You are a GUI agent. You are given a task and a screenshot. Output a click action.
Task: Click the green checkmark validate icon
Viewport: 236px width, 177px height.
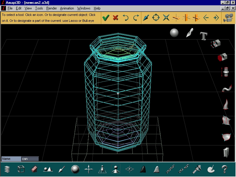(x=106, y=18)
